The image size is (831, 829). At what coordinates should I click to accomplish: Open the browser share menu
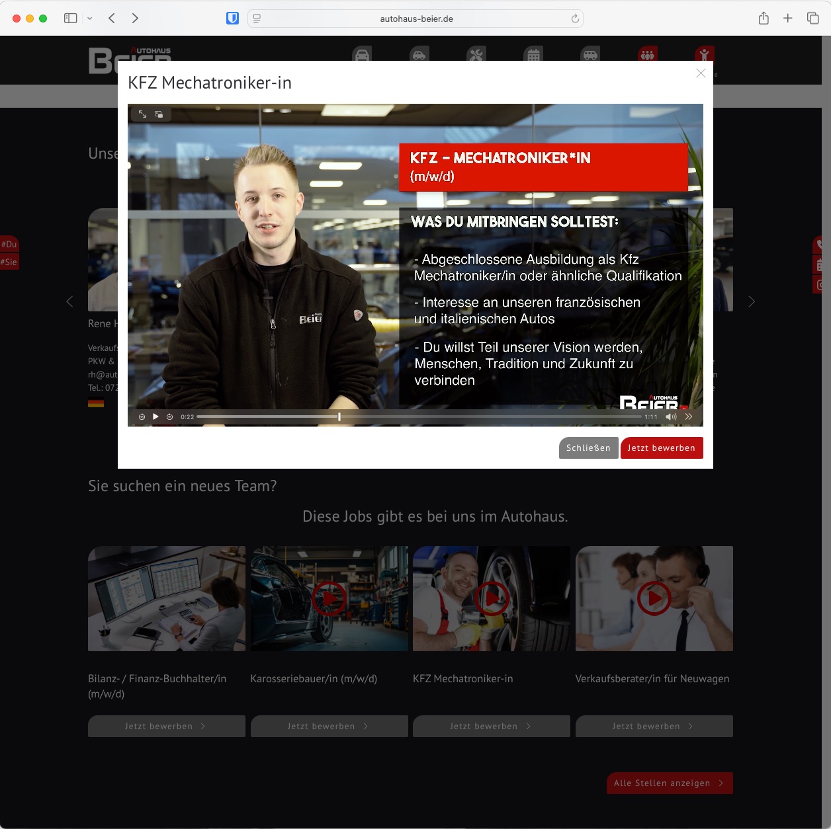(x=763, y=18)
